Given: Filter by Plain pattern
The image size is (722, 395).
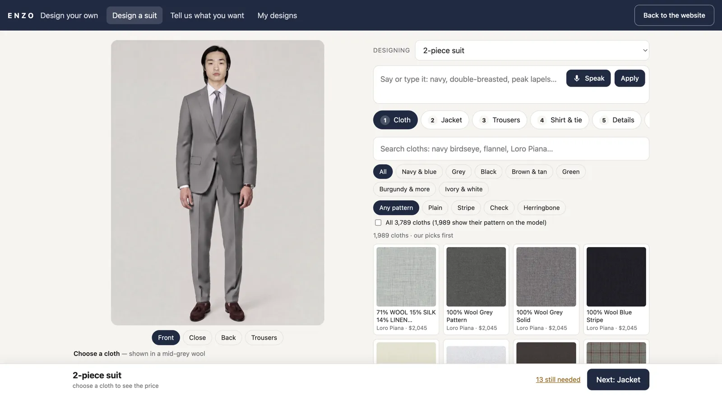Looking at the screenshot, I should [435, 208].
